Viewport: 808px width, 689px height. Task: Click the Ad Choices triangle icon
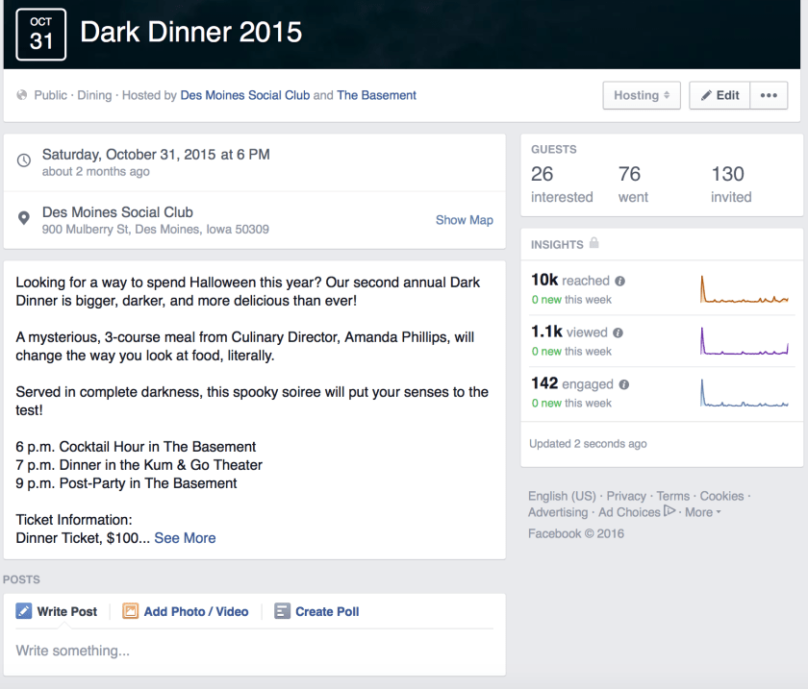pyautogui.click(x=669, y=511)
